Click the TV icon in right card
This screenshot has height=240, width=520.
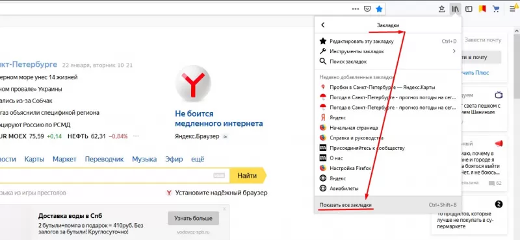499,95
